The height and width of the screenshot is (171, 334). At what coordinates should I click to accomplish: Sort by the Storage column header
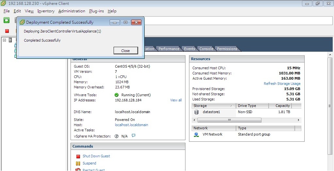(x=214, y=106)
